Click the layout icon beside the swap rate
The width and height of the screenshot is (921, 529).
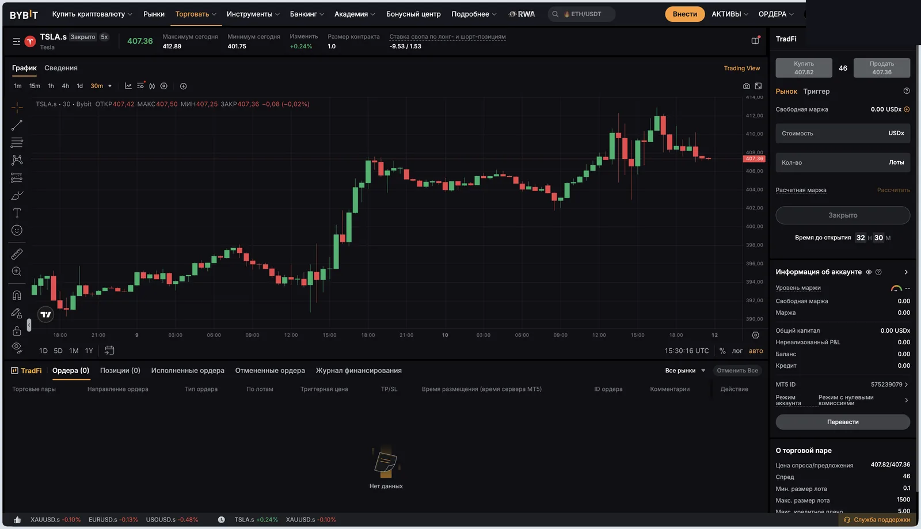point(756,40)
